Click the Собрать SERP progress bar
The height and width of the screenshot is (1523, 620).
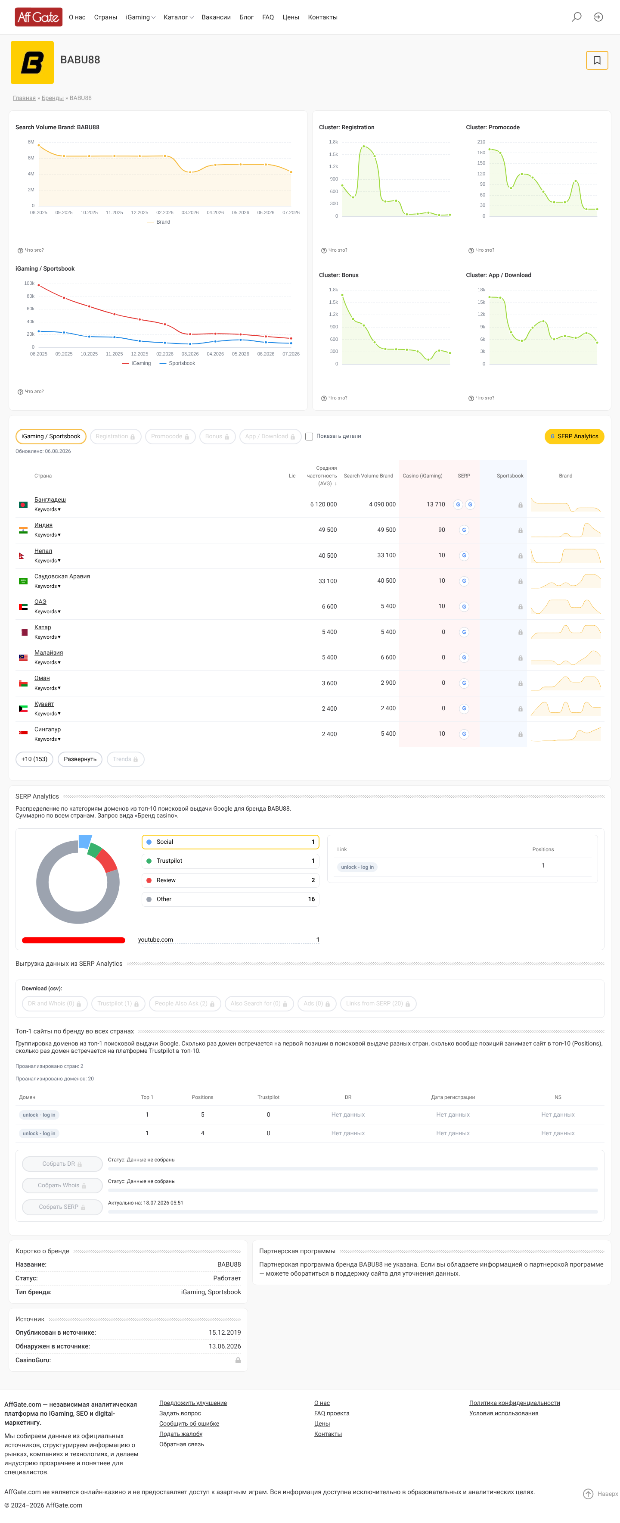(x=353, y=1212)
